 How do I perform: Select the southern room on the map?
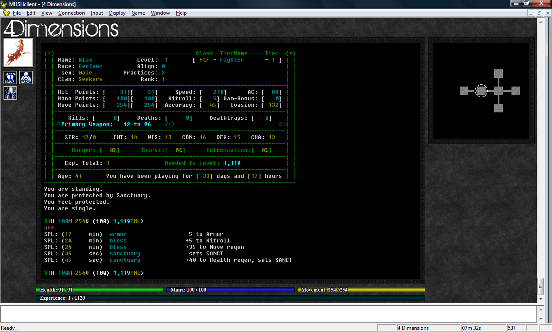(x=499, y=108)
